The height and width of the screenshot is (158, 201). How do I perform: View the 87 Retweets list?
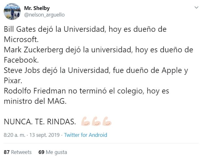coord(18,152)
